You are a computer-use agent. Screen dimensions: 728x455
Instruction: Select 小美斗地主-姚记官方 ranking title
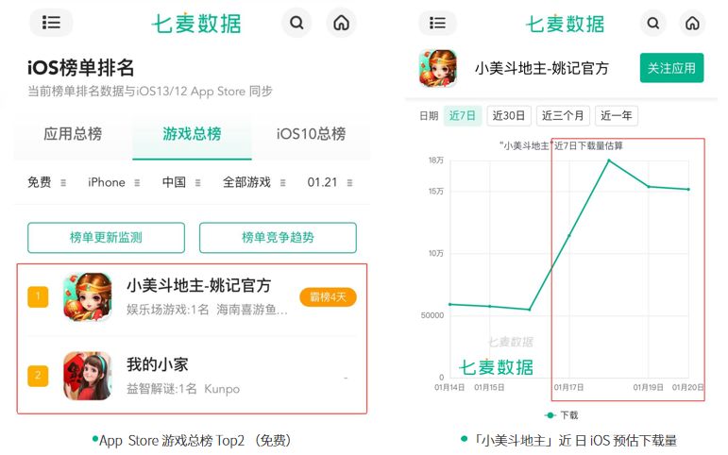click(198, 285)
